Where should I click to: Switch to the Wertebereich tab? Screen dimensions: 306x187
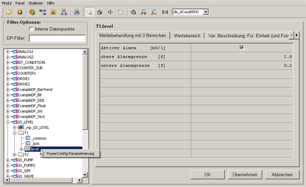(187, 36)
